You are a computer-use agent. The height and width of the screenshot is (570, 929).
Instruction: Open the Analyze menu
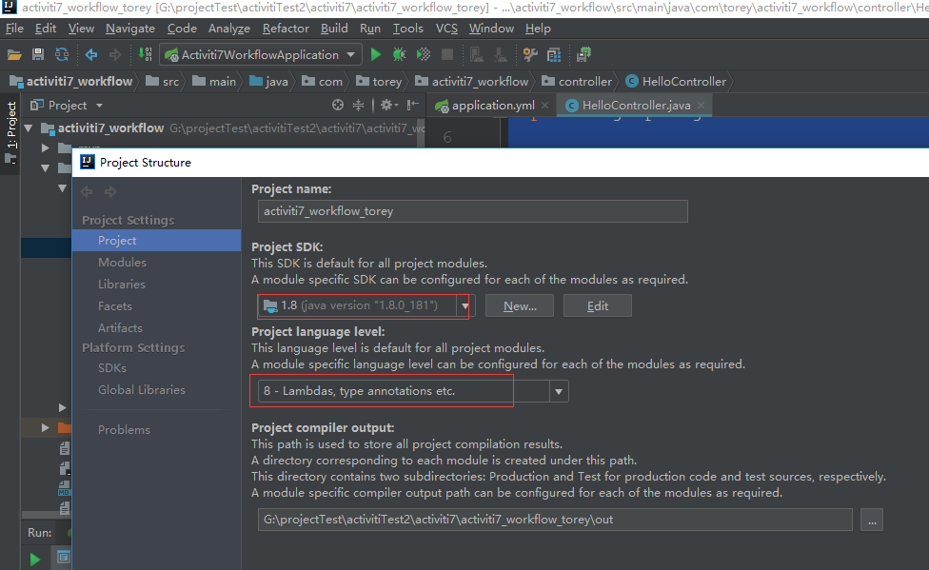229,29
